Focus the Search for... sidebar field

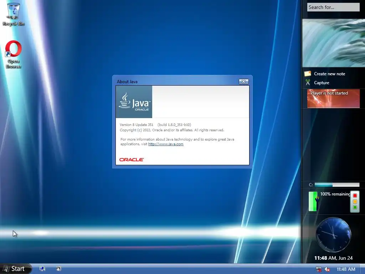tap(333, 7)
